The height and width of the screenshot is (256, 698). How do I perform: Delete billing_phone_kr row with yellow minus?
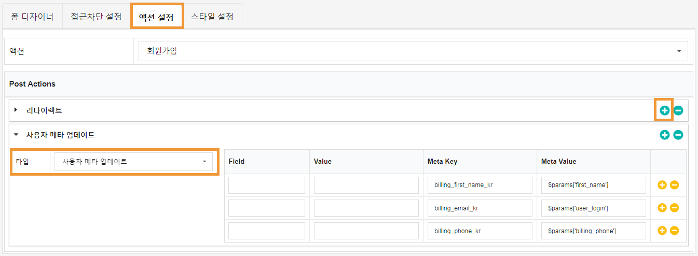click(675, 231)
